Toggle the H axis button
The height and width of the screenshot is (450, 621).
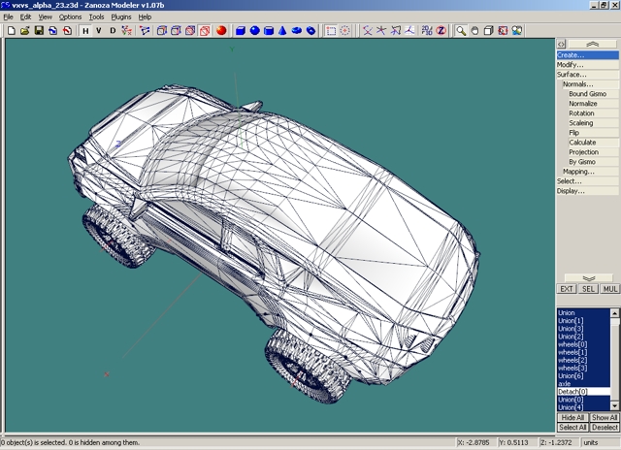coord(84,31)
